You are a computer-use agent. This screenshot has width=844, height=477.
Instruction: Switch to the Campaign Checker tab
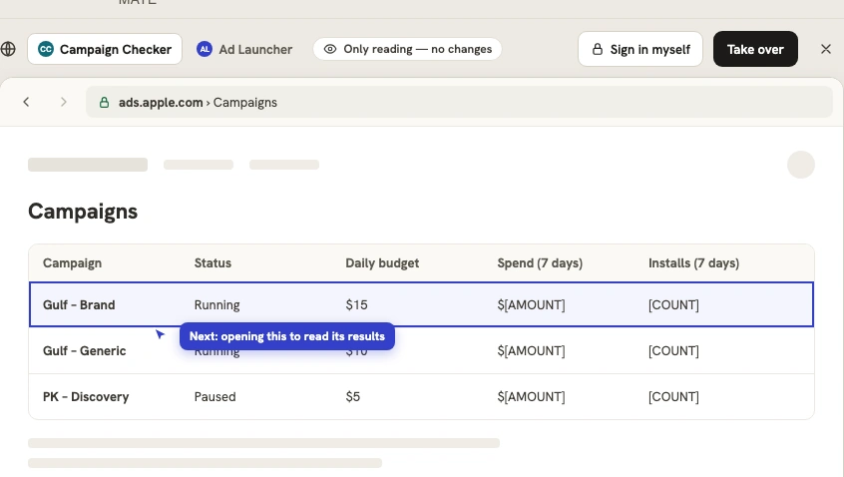click(105, 49)
